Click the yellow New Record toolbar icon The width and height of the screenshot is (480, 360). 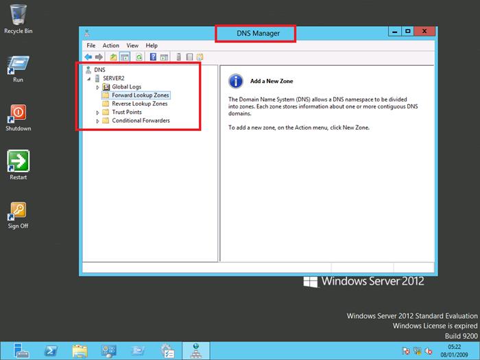click(200, 57)
